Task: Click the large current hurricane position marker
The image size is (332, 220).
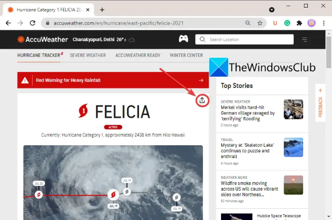Action: (113, 194)
